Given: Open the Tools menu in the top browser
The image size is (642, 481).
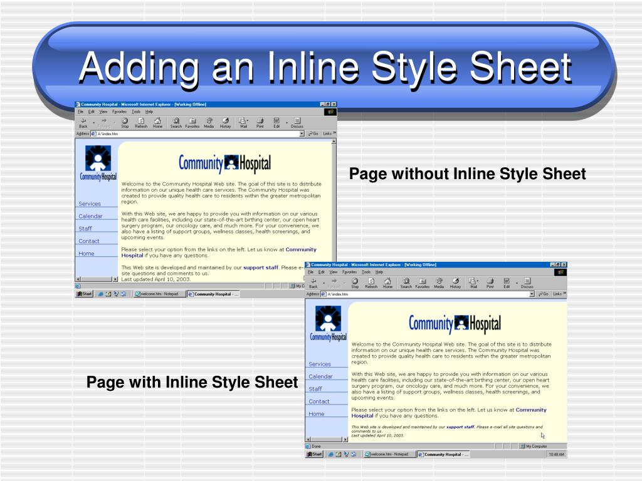Looking at the screenshot, I should click(135, 111).
